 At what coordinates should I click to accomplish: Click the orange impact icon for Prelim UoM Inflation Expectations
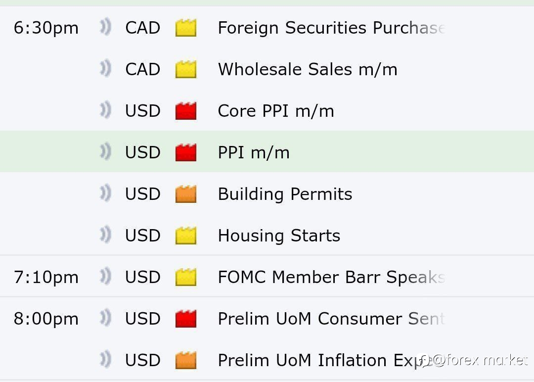click(186, 360)
